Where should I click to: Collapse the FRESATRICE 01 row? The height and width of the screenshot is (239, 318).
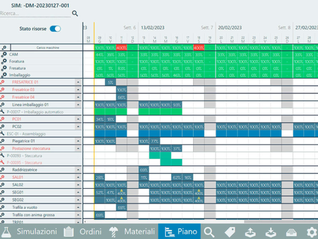[x=78, y=82]
